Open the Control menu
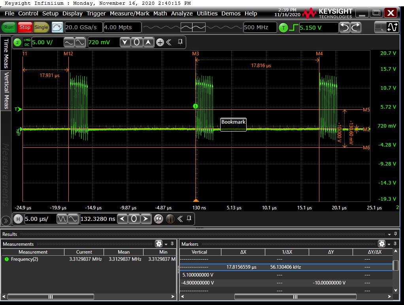 click(28, 13)
